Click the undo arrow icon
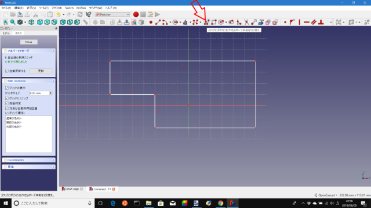Screen dimensions: 371x208 tap(59, 14)
